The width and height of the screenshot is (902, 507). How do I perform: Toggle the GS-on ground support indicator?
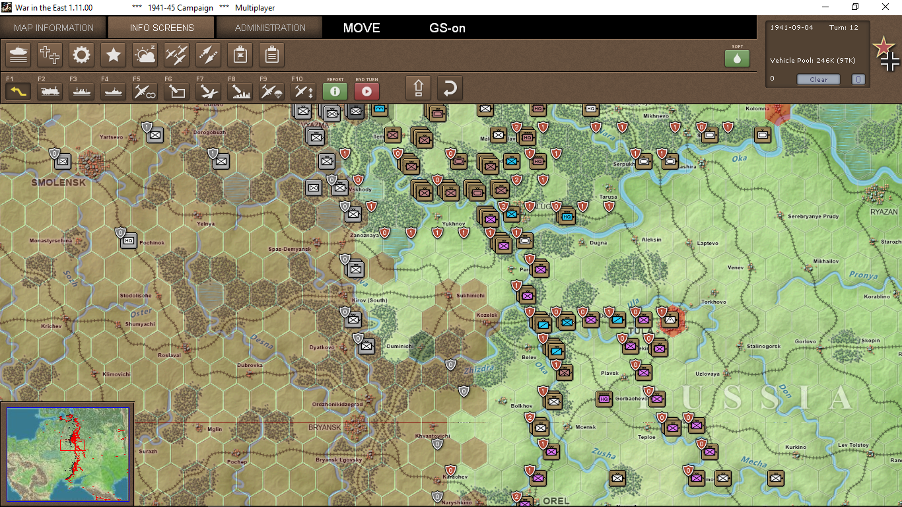[x=448, y=28]
